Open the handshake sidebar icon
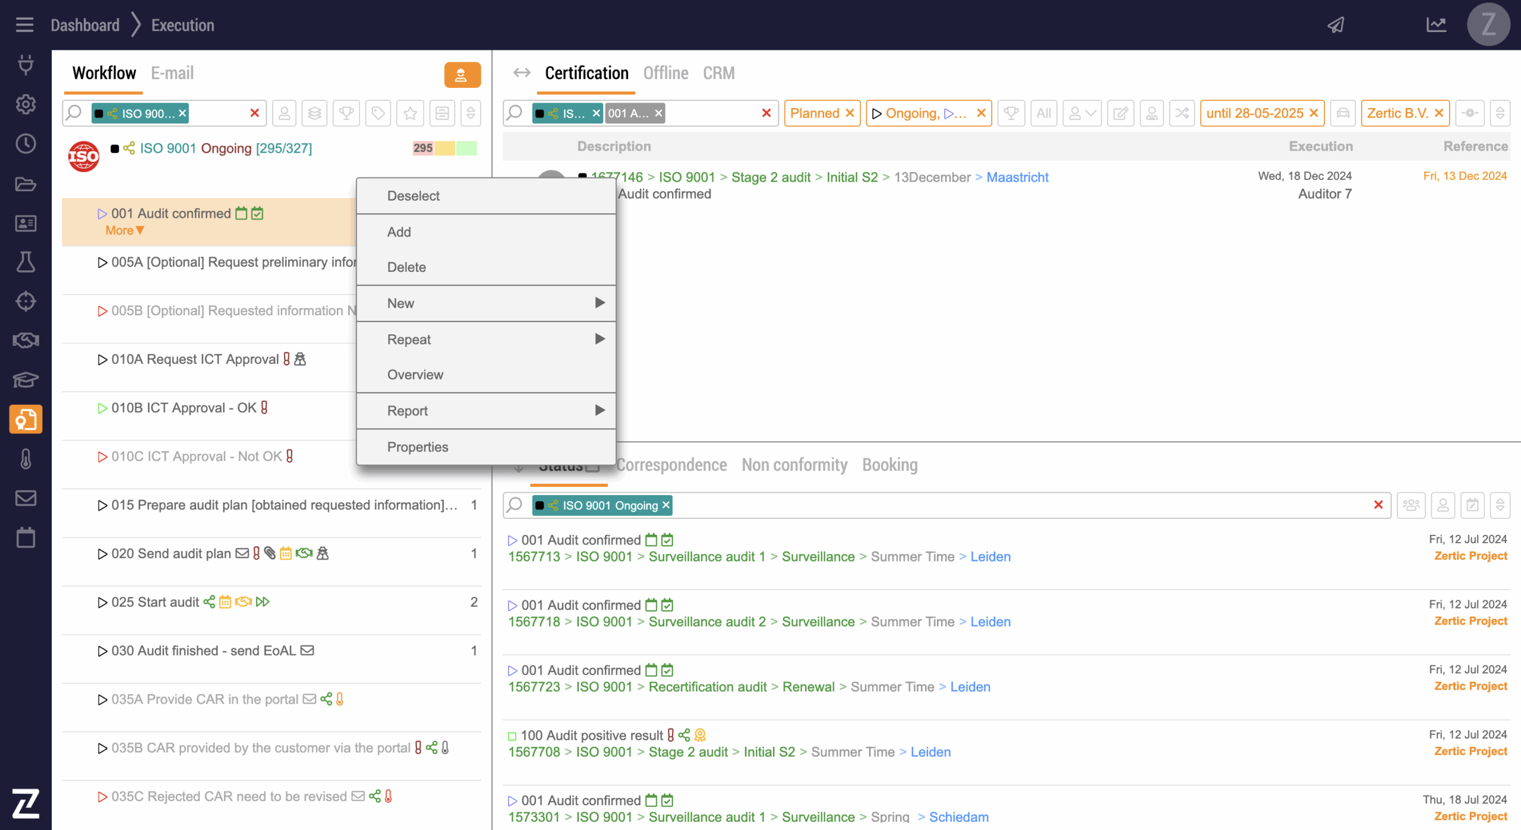 26,340
